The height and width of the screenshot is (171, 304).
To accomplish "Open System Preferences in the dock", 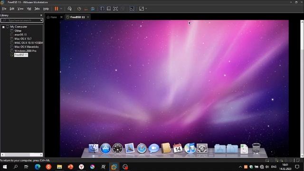I will click(202, 148).
